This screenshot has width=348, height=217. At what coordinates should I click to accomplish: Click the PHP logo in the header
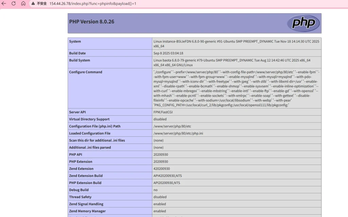click(303, 23)
